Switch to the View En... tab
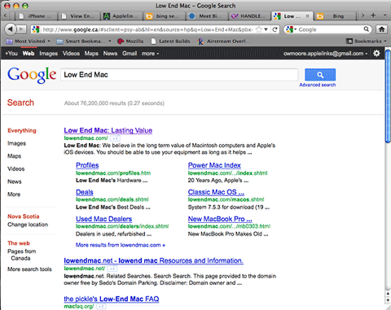 [79, 16]
